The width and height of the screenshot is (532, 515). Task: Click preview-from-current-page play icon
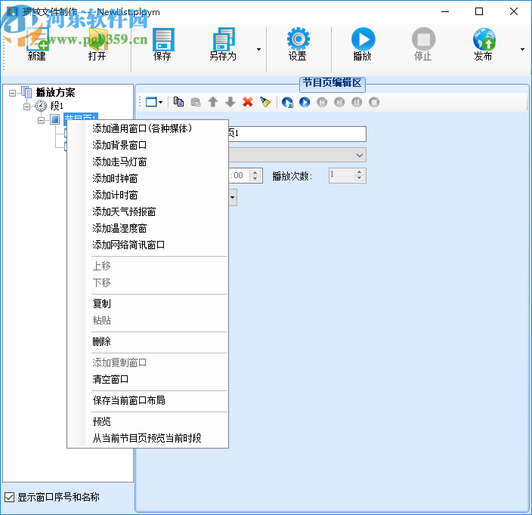pos(287,102)
